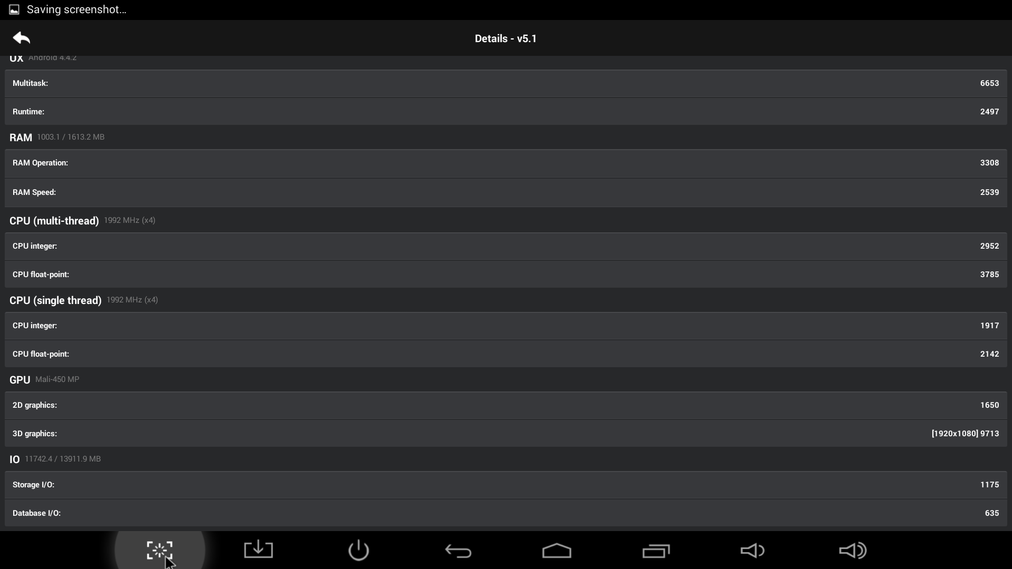Raise volume with the volume up icon
1012x569 pixels.
point(852,551)
